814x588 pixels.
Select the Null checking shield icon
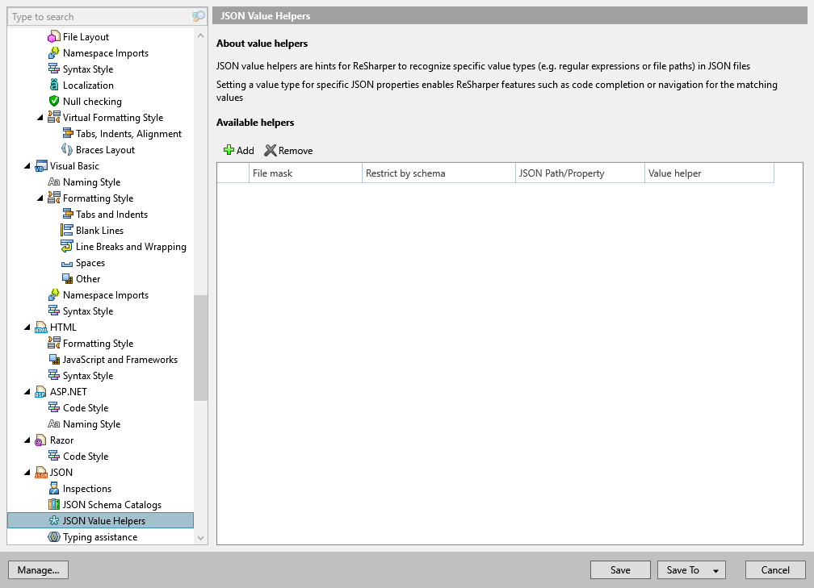point(54,102)
